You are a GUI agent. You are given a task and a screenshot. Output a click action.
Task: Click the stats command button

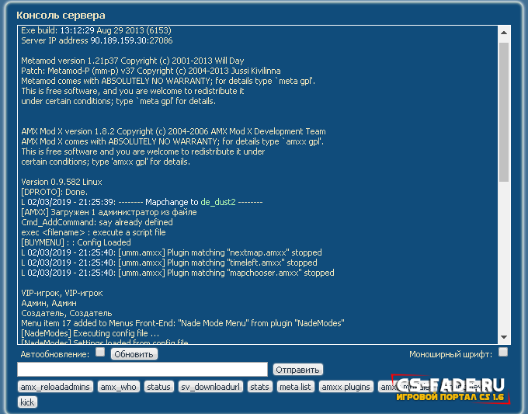(x=259, y=387)
